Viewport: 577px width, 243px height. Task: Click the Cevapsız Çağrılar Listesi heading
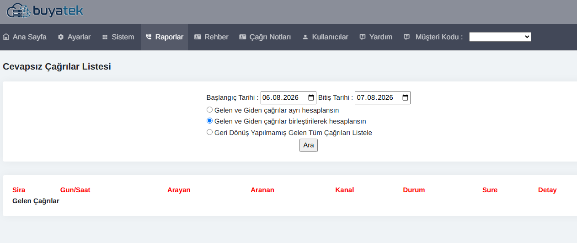coord(57,67)
